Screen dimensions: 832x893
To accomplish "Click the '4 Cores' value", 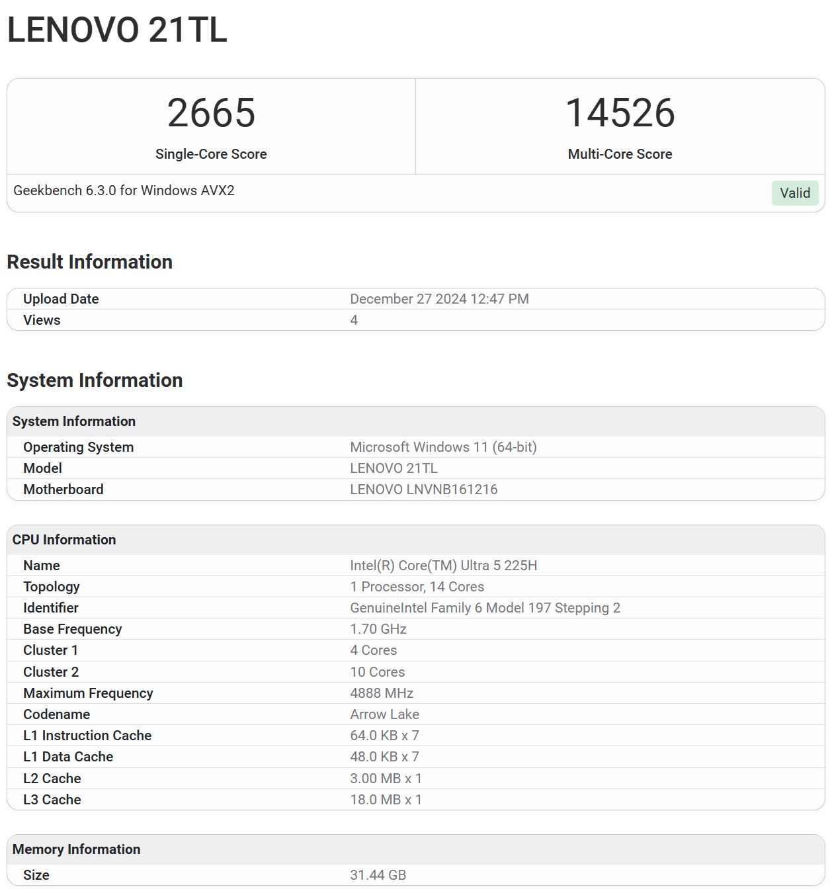I will [374, 650].
